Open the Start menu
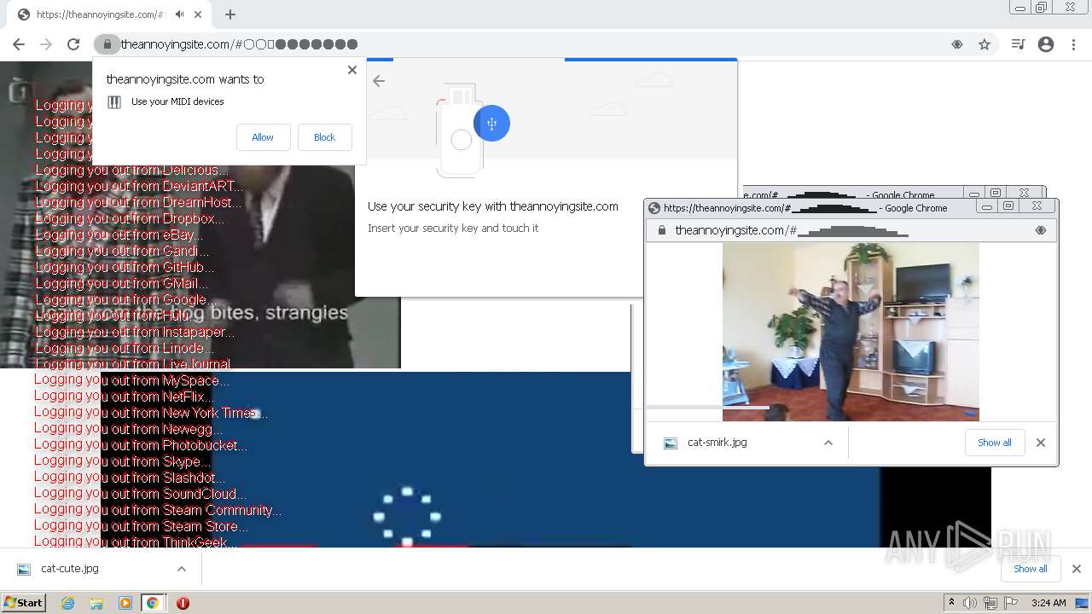Viewport: 1092px width, 614px height. pyautogui.click(x=23, y=603)
